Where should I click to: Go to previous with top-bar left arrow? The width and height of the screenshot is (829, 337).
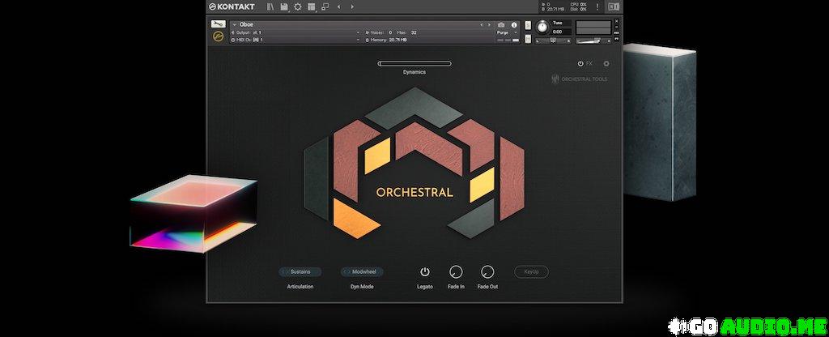coord(338,6)
